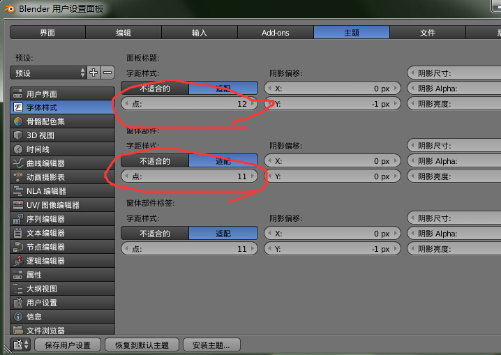The image size is (501, 355).
Task: Click 窗体部件标签 阴影亮度 field
Action: tap(454, 249)
